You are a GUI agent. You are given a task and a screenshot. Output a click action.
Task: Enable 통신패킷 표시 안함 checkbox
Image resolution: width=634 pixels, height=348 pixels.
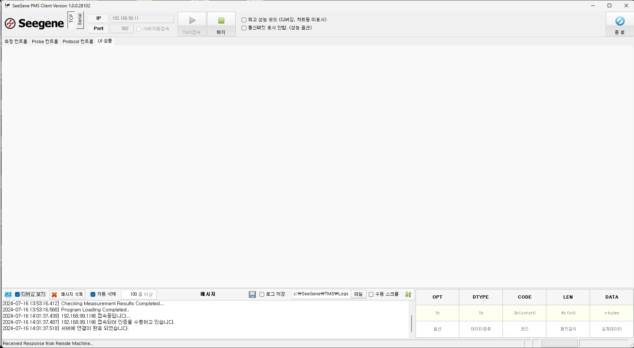pos(244,28)
